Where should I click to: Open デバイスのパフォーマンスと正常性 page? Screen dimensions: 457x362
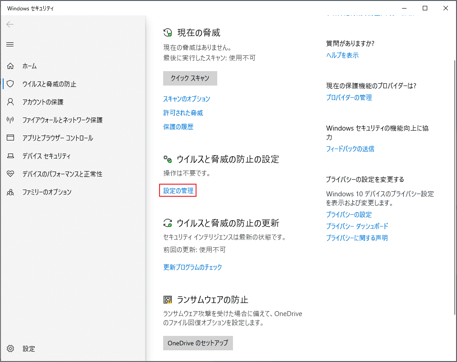pyautogui.click(x=73, y=174)
